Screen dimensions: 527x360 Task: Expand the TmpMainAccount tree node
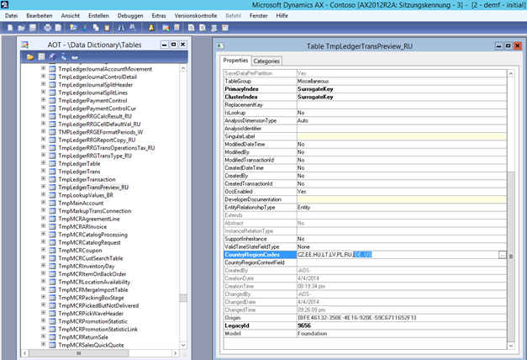[x=43, y=203]
